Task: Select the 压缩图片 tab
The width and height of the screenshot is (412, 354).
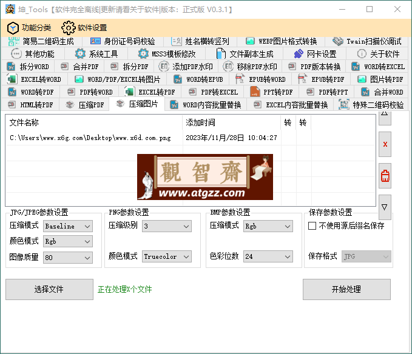Action: point(137,104)
